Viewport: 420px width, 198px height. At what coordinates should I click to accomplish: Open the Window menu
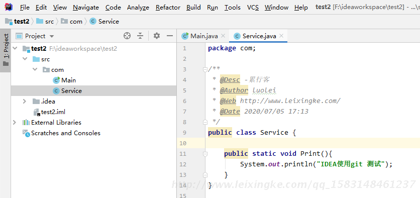pyautogui.click(x=276, y=8)
